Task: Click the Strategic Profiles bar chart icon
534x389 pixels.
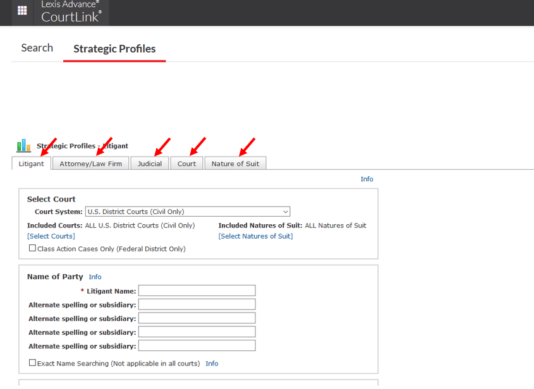Action: pyautogui.click(x=23, y=146)
